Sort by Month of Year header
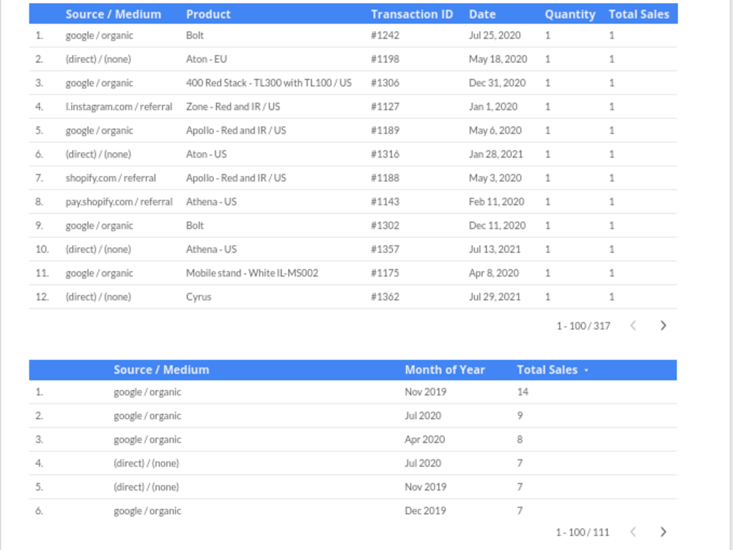 (x=445, y=370)
